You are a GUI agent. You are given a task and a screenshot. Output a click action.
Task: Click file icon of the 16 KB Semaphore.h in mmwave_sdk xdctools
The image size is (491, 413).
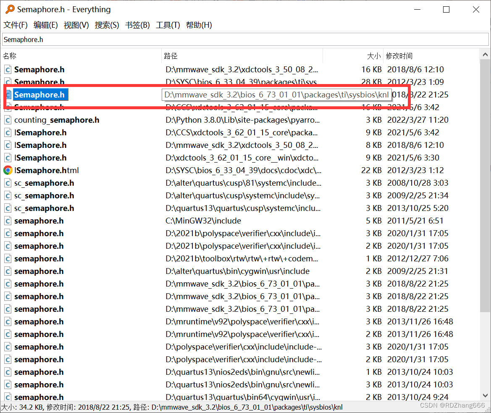coord(8,69)
